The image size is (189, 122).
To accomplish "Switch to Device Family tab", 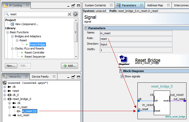I will pyautogui.click(x=40, y=77).
